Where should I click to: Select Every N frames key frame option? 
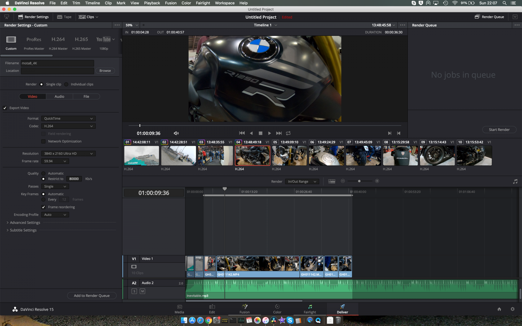43,200
